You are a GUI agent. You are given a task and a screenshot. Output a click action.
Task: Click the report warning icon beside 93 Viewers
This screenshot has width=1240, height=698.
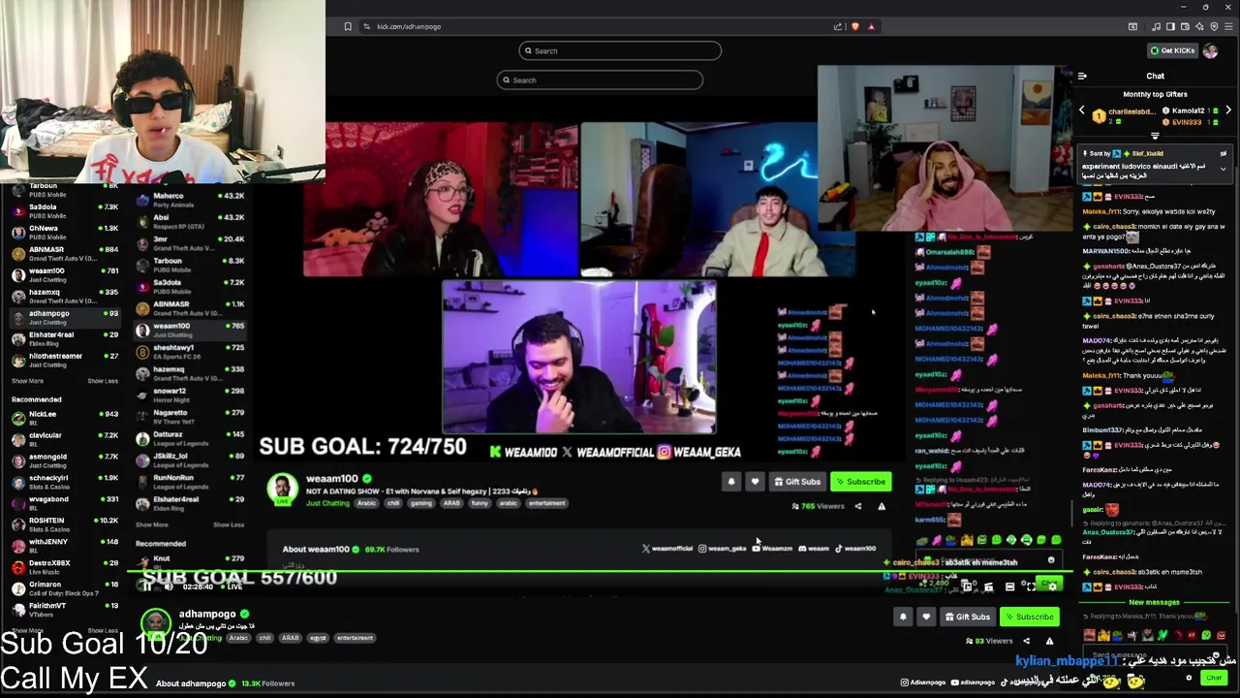pos(1049,641)
